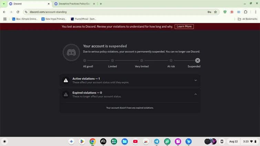This screenshot has width=260, height=146.
Task: Open the Files app on shelf
Action: pos(125,142)
